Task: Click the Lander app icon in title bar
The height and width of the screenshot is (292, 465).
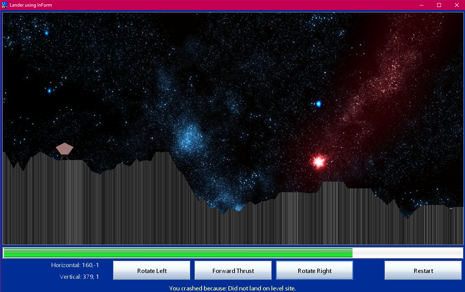Action: 5,5
